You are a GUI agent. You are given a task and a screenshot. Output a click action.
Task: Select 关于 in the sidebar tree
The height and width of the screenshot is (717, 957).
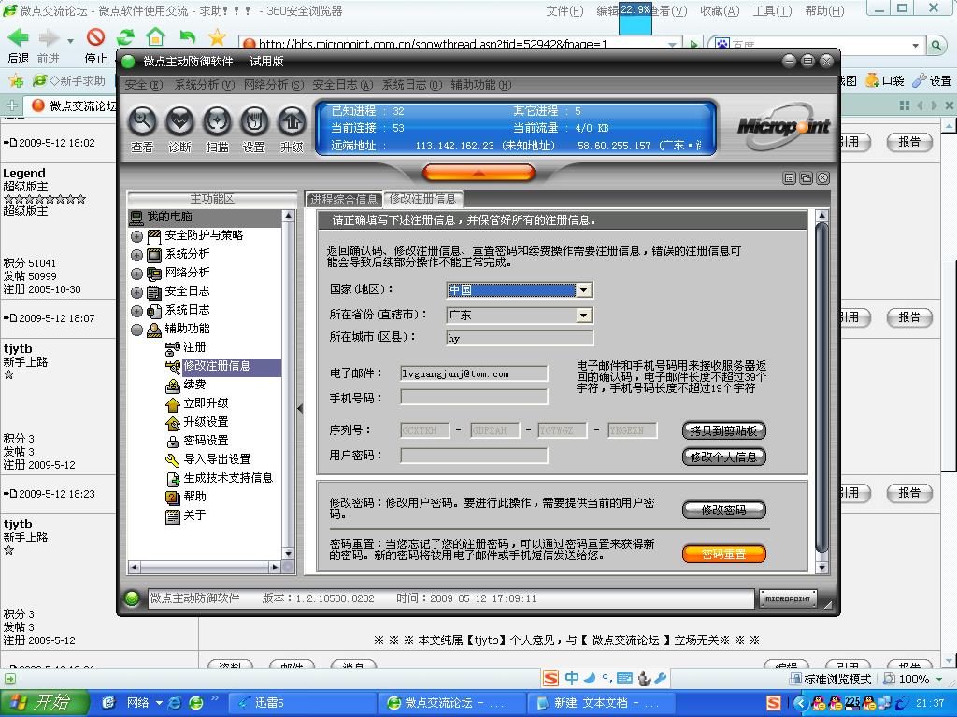(x=194, y=515)
